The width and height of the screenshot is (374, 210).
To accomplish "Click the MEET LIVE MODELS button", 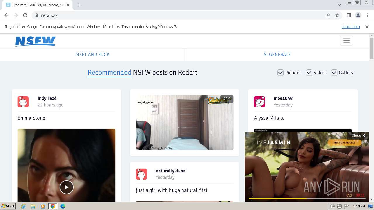I will [x=344, y=143].
